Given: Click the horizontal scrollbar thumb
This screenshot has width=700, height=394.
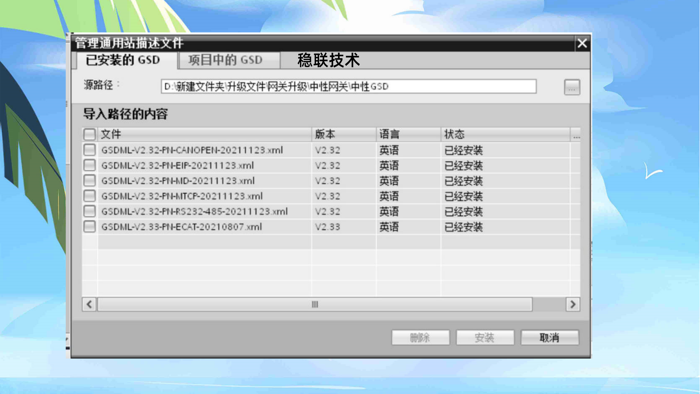Looking at the screenshot, I should [x=315, y=304].
